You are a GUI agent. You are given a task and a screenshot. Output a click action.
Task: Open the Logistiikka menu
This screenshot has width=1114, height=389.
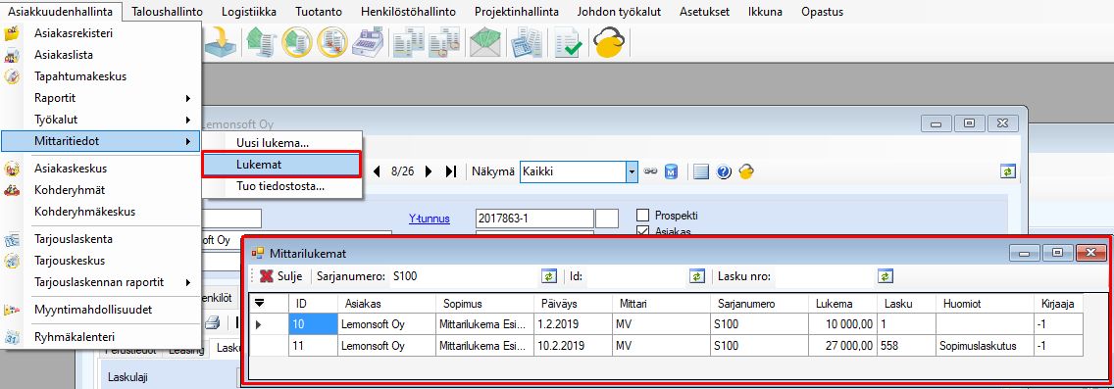tap(249, 12)
